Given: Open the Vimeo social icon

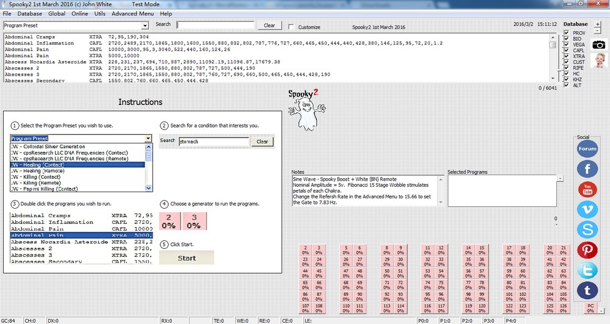Looking at the screenshot, I should click(587, 210).
